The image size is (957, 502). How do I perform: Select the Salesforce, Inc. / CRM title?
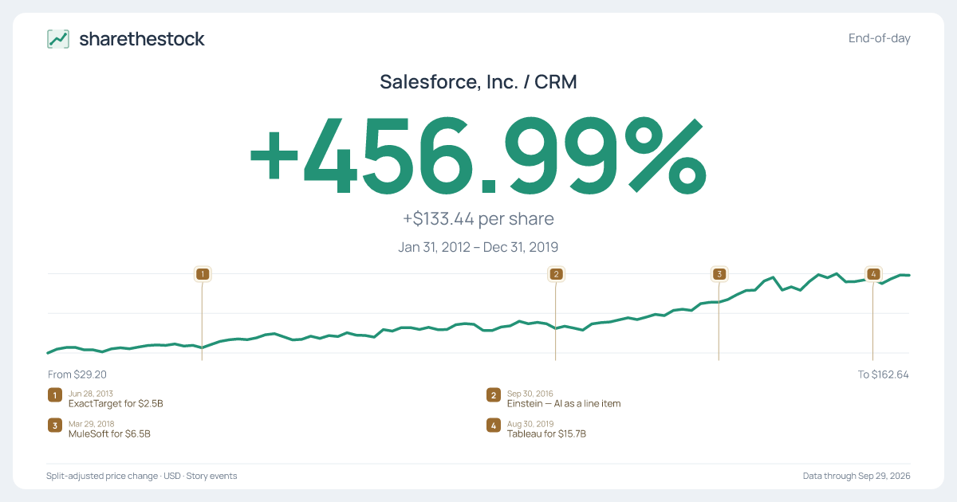pos(478,81)
